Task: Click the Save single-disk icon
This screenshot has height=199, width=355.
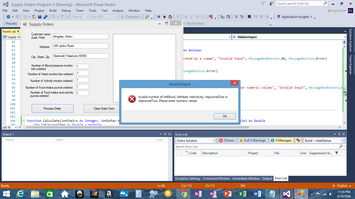Action: click(40, 17)
